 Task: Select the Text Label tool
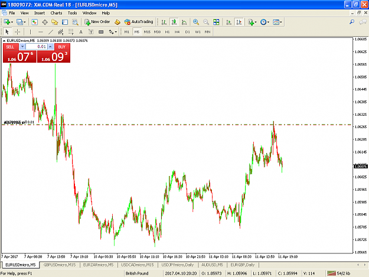(91, 31)
